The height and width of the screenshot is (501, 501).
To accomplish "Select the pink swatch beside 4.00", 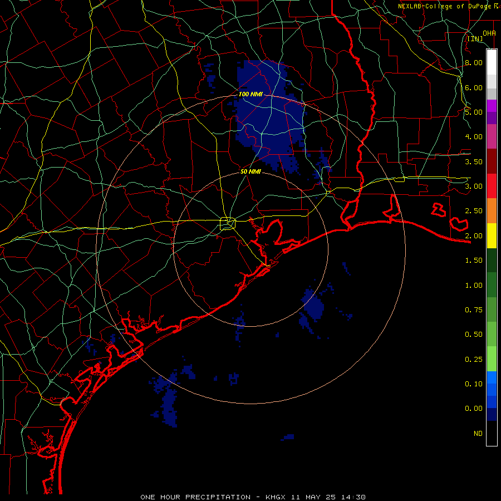I will click(492, 137).
